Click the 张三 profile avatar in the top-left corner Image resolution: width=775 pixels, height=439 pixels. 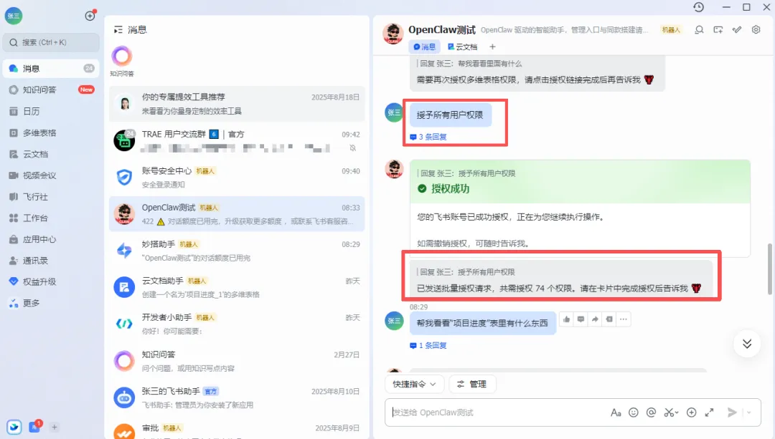(x=14, y=16)
